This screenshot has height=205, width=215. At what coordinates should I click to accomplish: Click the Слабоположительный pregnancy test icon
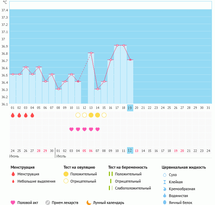point(110,188)
